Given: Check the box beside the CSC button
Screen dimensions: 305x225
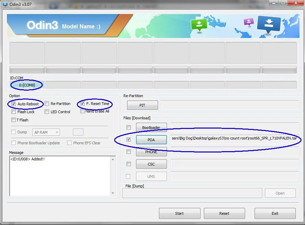Looking at the screenshot, I should pos(129,164).
